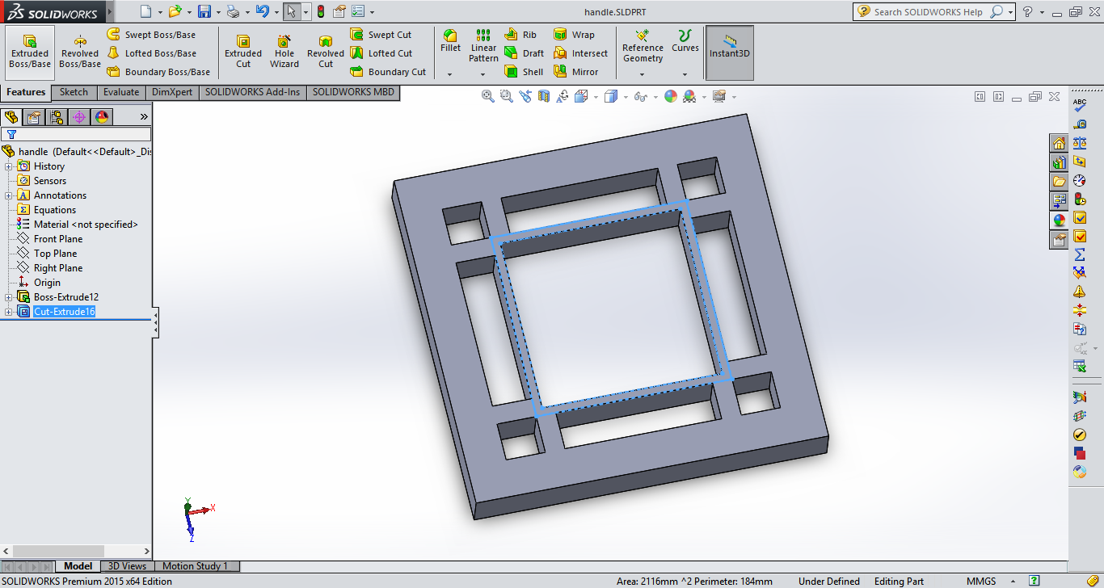Switch to the DimXpert tab

[x=172, y=92]
